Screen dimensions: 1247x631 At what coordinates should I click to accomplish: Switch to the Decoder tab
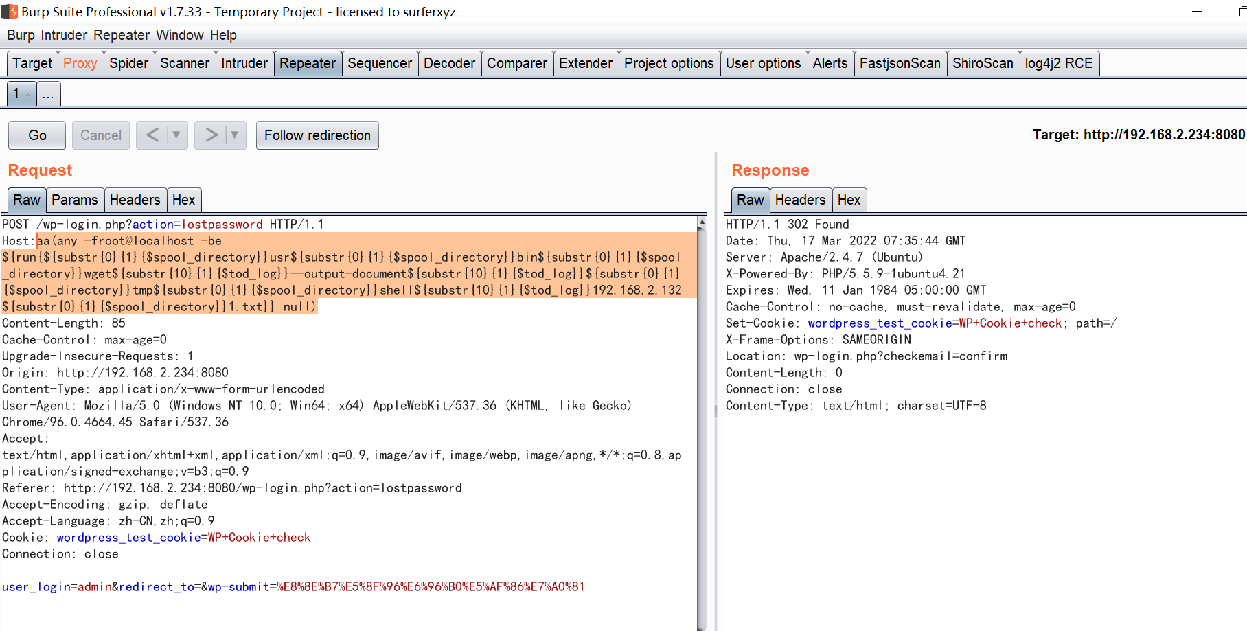pos(449,63)
